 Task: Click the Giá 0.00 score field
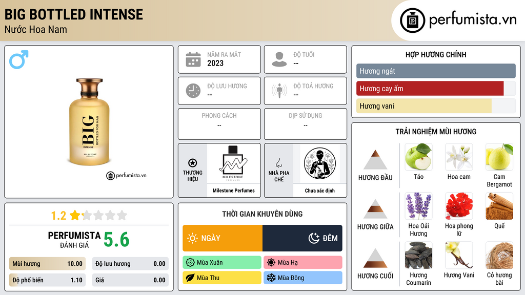coord(130,280)
